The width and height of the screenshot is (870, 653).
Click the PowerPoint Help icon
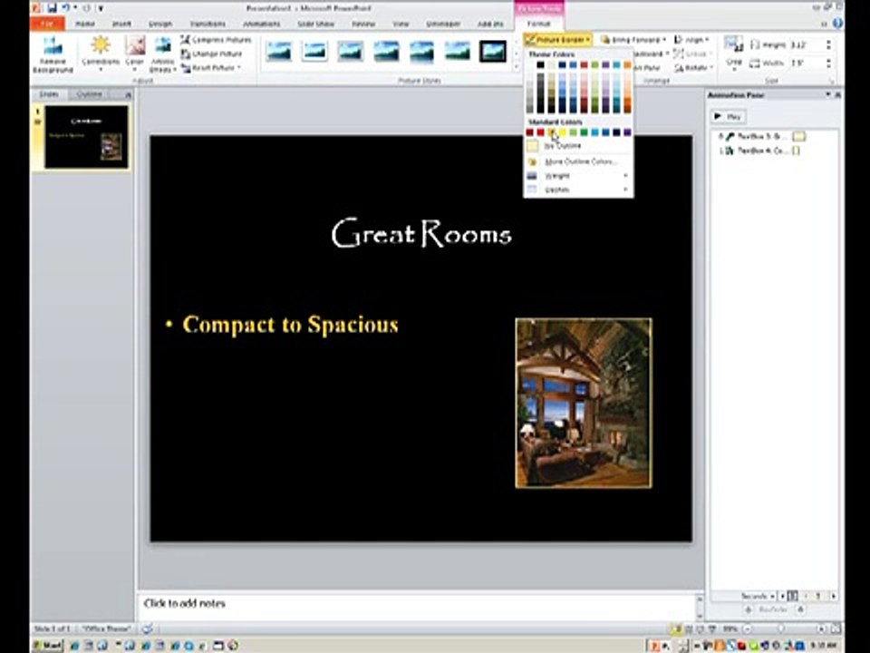tap(837, 24)
